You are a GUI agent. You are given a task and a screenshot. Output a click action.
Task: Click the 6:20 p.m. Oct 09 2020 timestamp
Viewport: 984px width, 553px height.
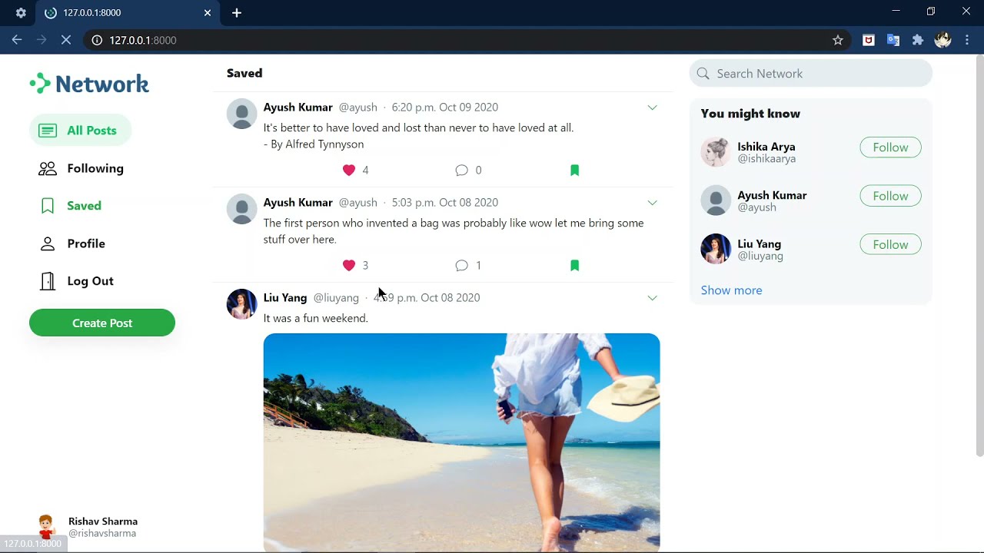pyautogui.click(x=445, y=108)
